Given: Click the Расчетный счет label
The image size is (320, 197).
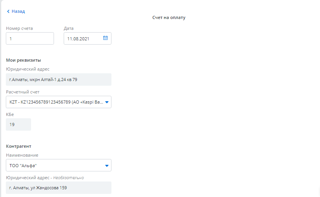Looking at the screenshot, I should [23, 92].
